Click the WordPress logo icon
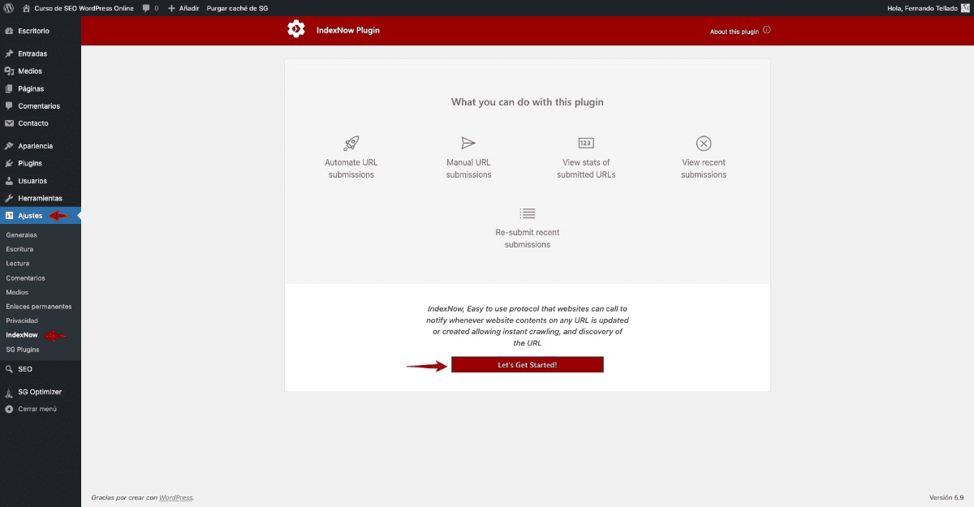This screenshot has width=974, height=507. [8, 7]
